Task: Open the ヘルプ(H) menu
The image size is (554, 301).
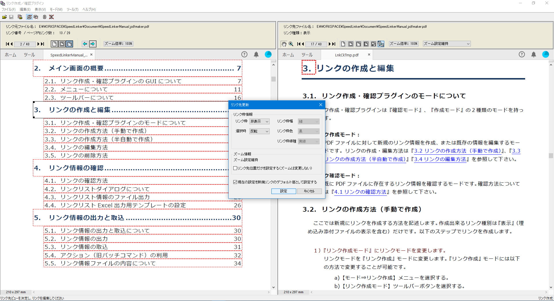Action: pos(89,9)
